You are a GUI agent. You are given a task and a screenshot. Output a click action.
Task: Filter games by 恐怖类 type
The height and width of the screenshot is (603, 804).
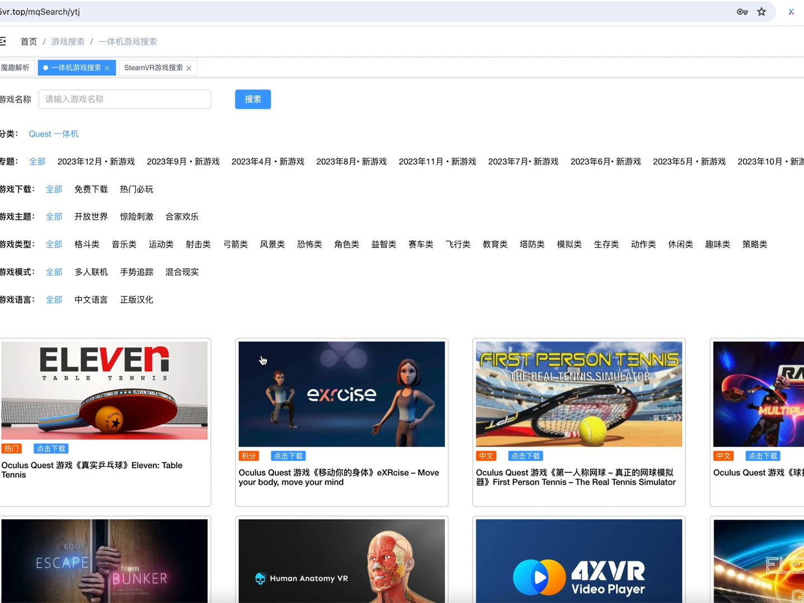[x=310, y=245]
